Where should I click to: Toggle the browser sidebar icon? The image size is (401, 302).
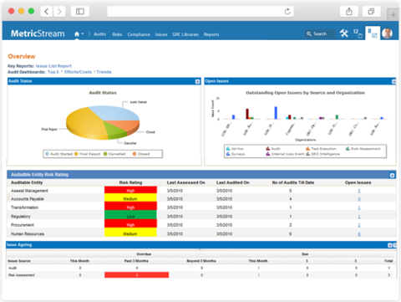point(80,12)
